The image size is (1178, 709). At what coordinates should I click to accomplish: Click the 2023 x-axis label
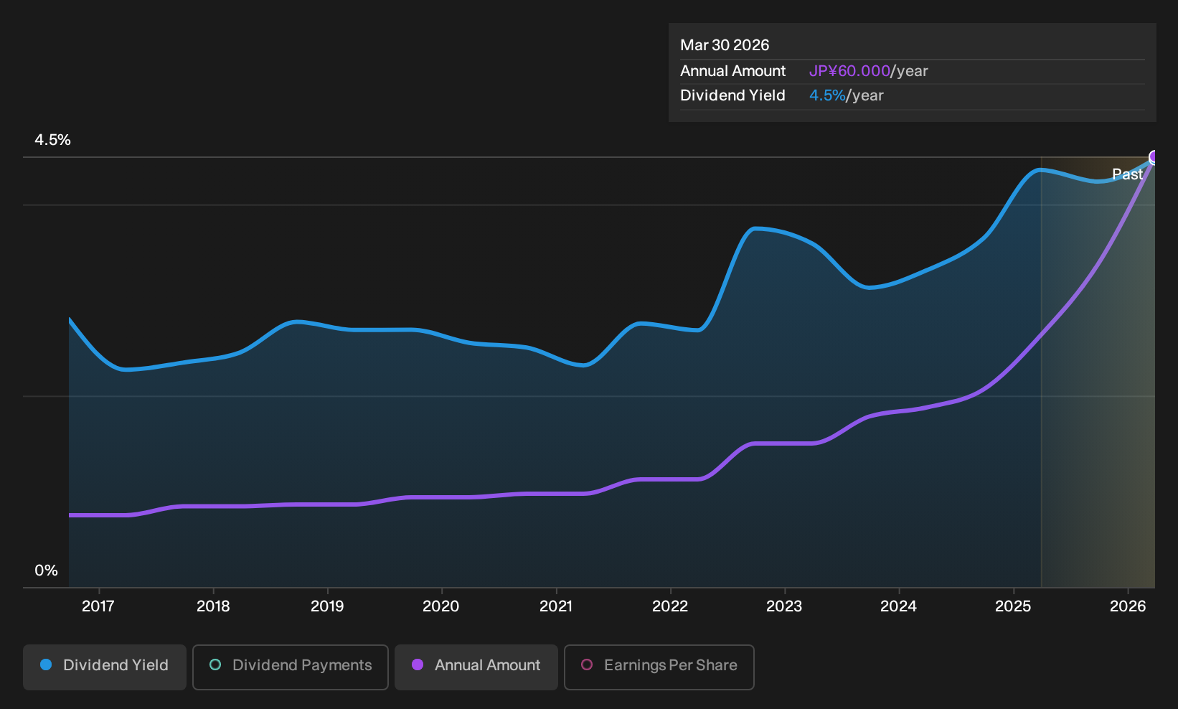tap(784, 606)
